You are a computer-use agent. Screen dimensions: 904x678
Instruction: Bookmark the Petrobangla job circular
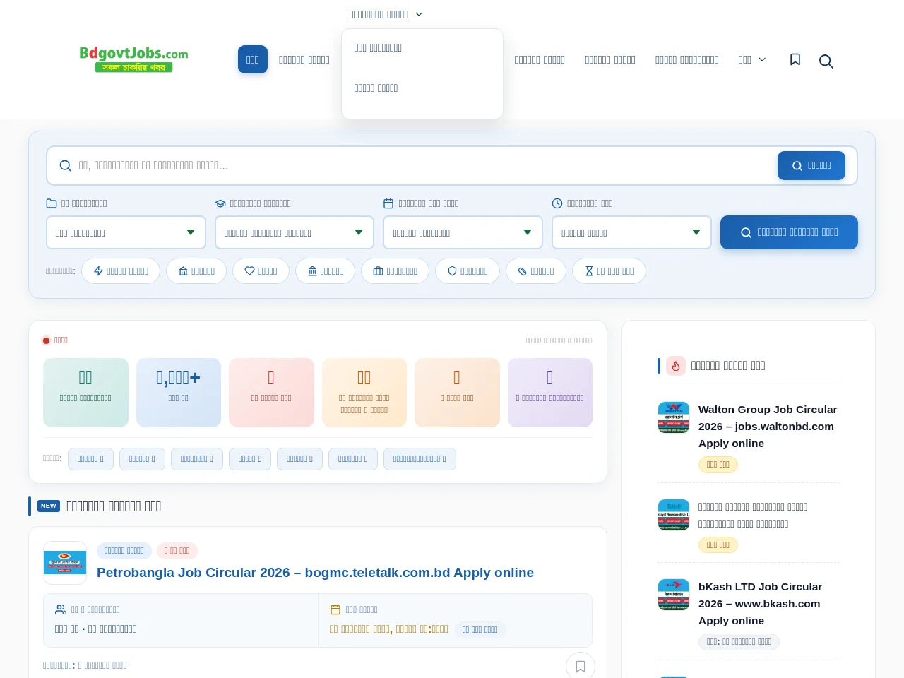(x=581, y=666)
